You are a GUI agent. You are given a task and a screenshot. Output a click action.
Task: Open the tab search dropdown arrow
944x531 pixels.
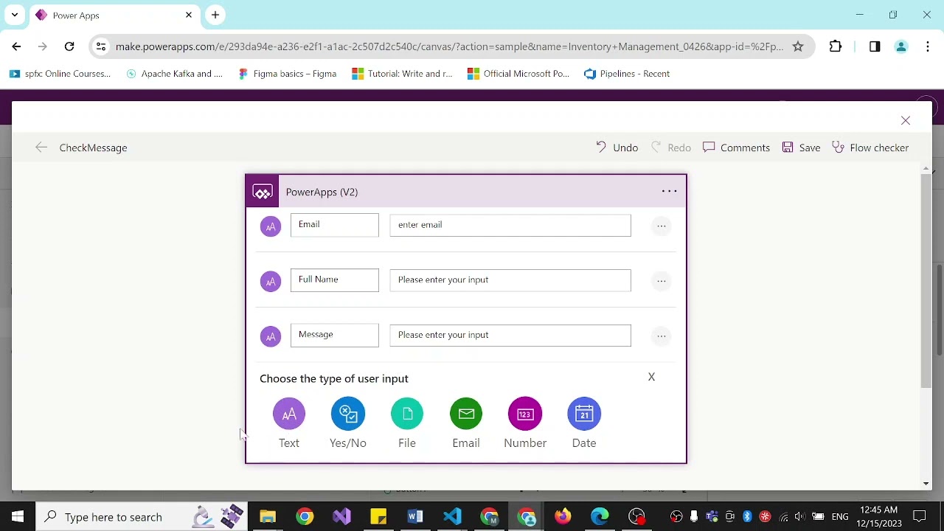coord(14,15)
